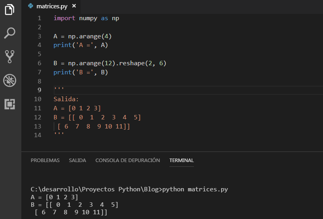Select the TERMINAL panel tab

182,160
